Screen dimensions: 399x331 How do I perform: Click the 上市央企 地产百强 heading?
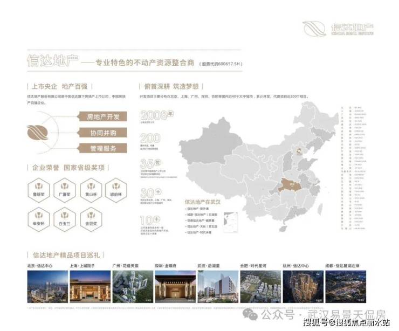click(59, 86)
